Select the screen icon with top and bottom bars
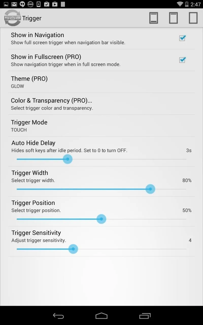203x325 pixels. (154, 18)
